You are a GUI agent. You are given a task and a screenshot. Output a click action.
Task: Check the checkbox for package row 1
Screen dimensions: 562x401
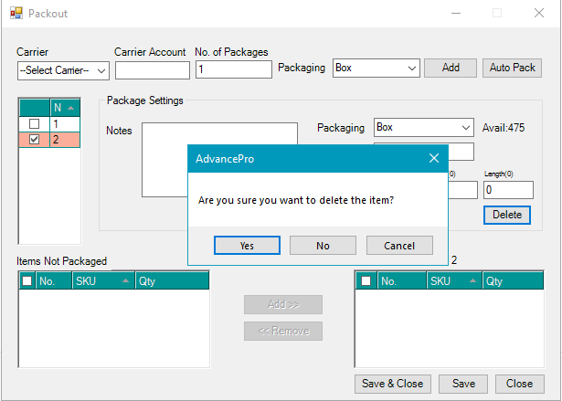click(x=34, y=123)
